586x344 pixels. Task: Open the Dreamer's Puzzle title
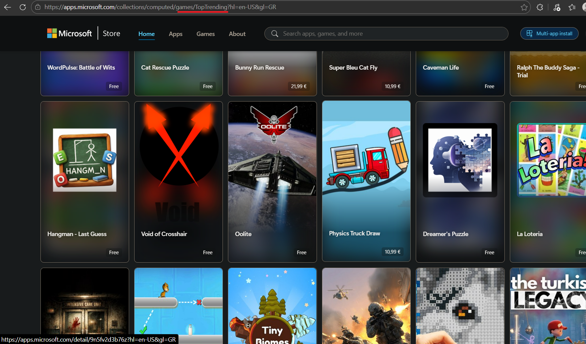(x=446, y=234)
